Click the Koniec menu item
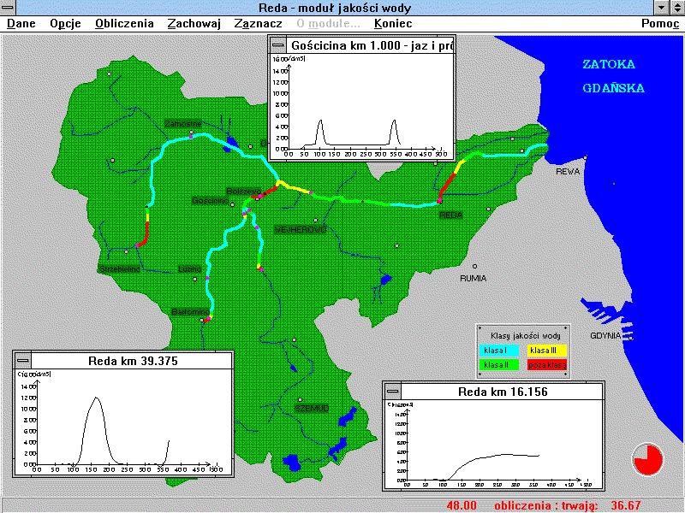Screen dimensions: 685x513 393,24
